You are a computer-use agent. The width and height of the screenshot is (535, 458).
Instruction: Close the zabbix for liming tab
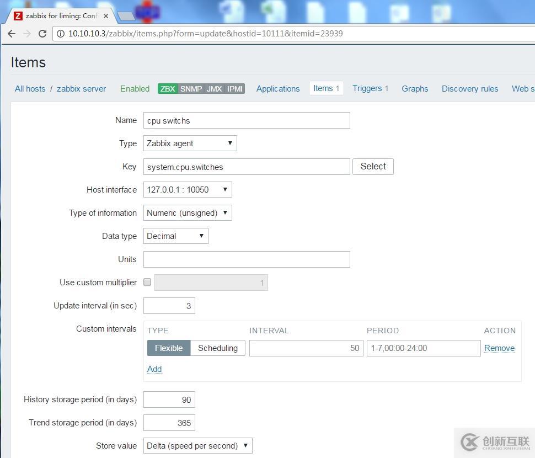106,15
